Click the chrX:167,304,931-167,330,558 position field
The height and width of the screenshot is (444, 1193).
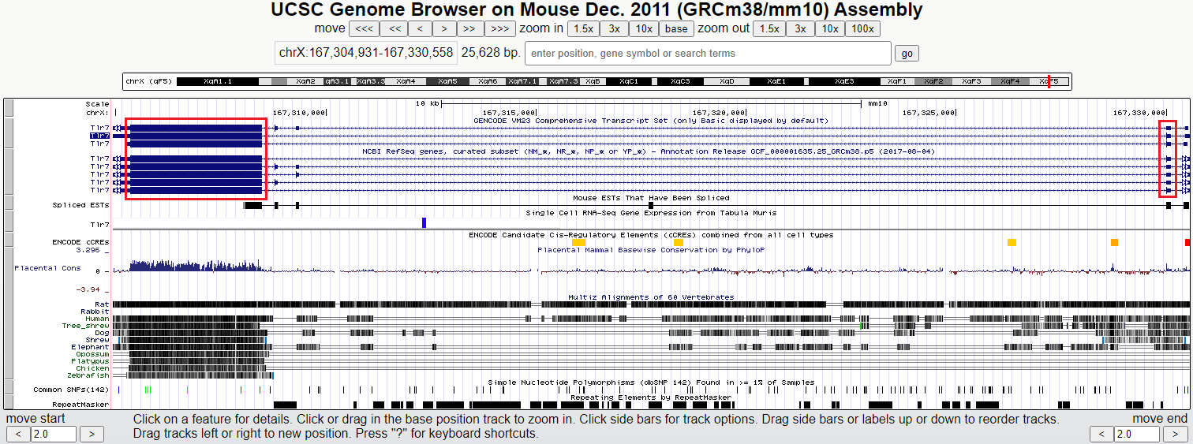365,53
